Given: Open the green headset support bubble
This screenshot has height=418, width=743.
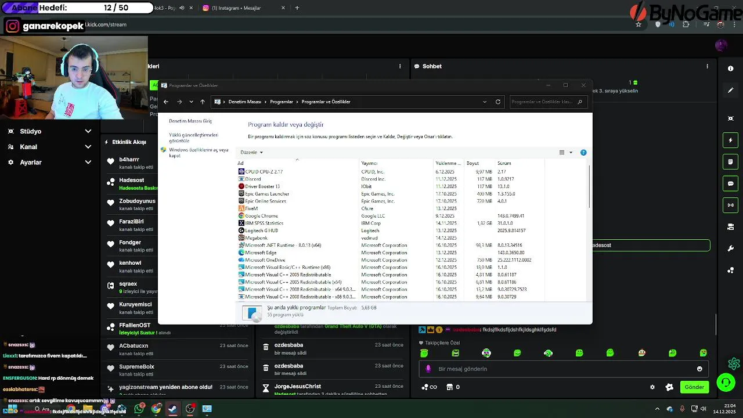Looking at the screenshot, I should pyautogui.click(x=726, y=382).
